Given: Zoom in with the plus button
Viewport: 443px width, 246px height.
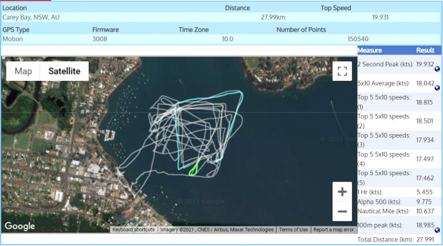Looking at the screenshot, I should click(x=342, y=192).
